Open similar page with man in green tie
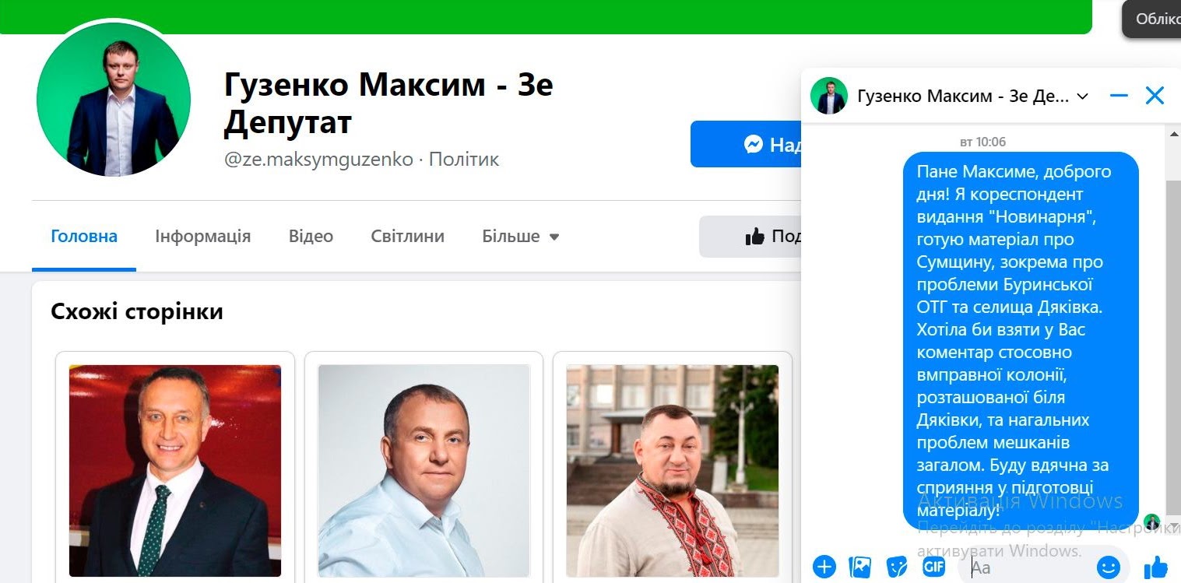Screen dimensions: 1181x583 [x=175, y=470]
